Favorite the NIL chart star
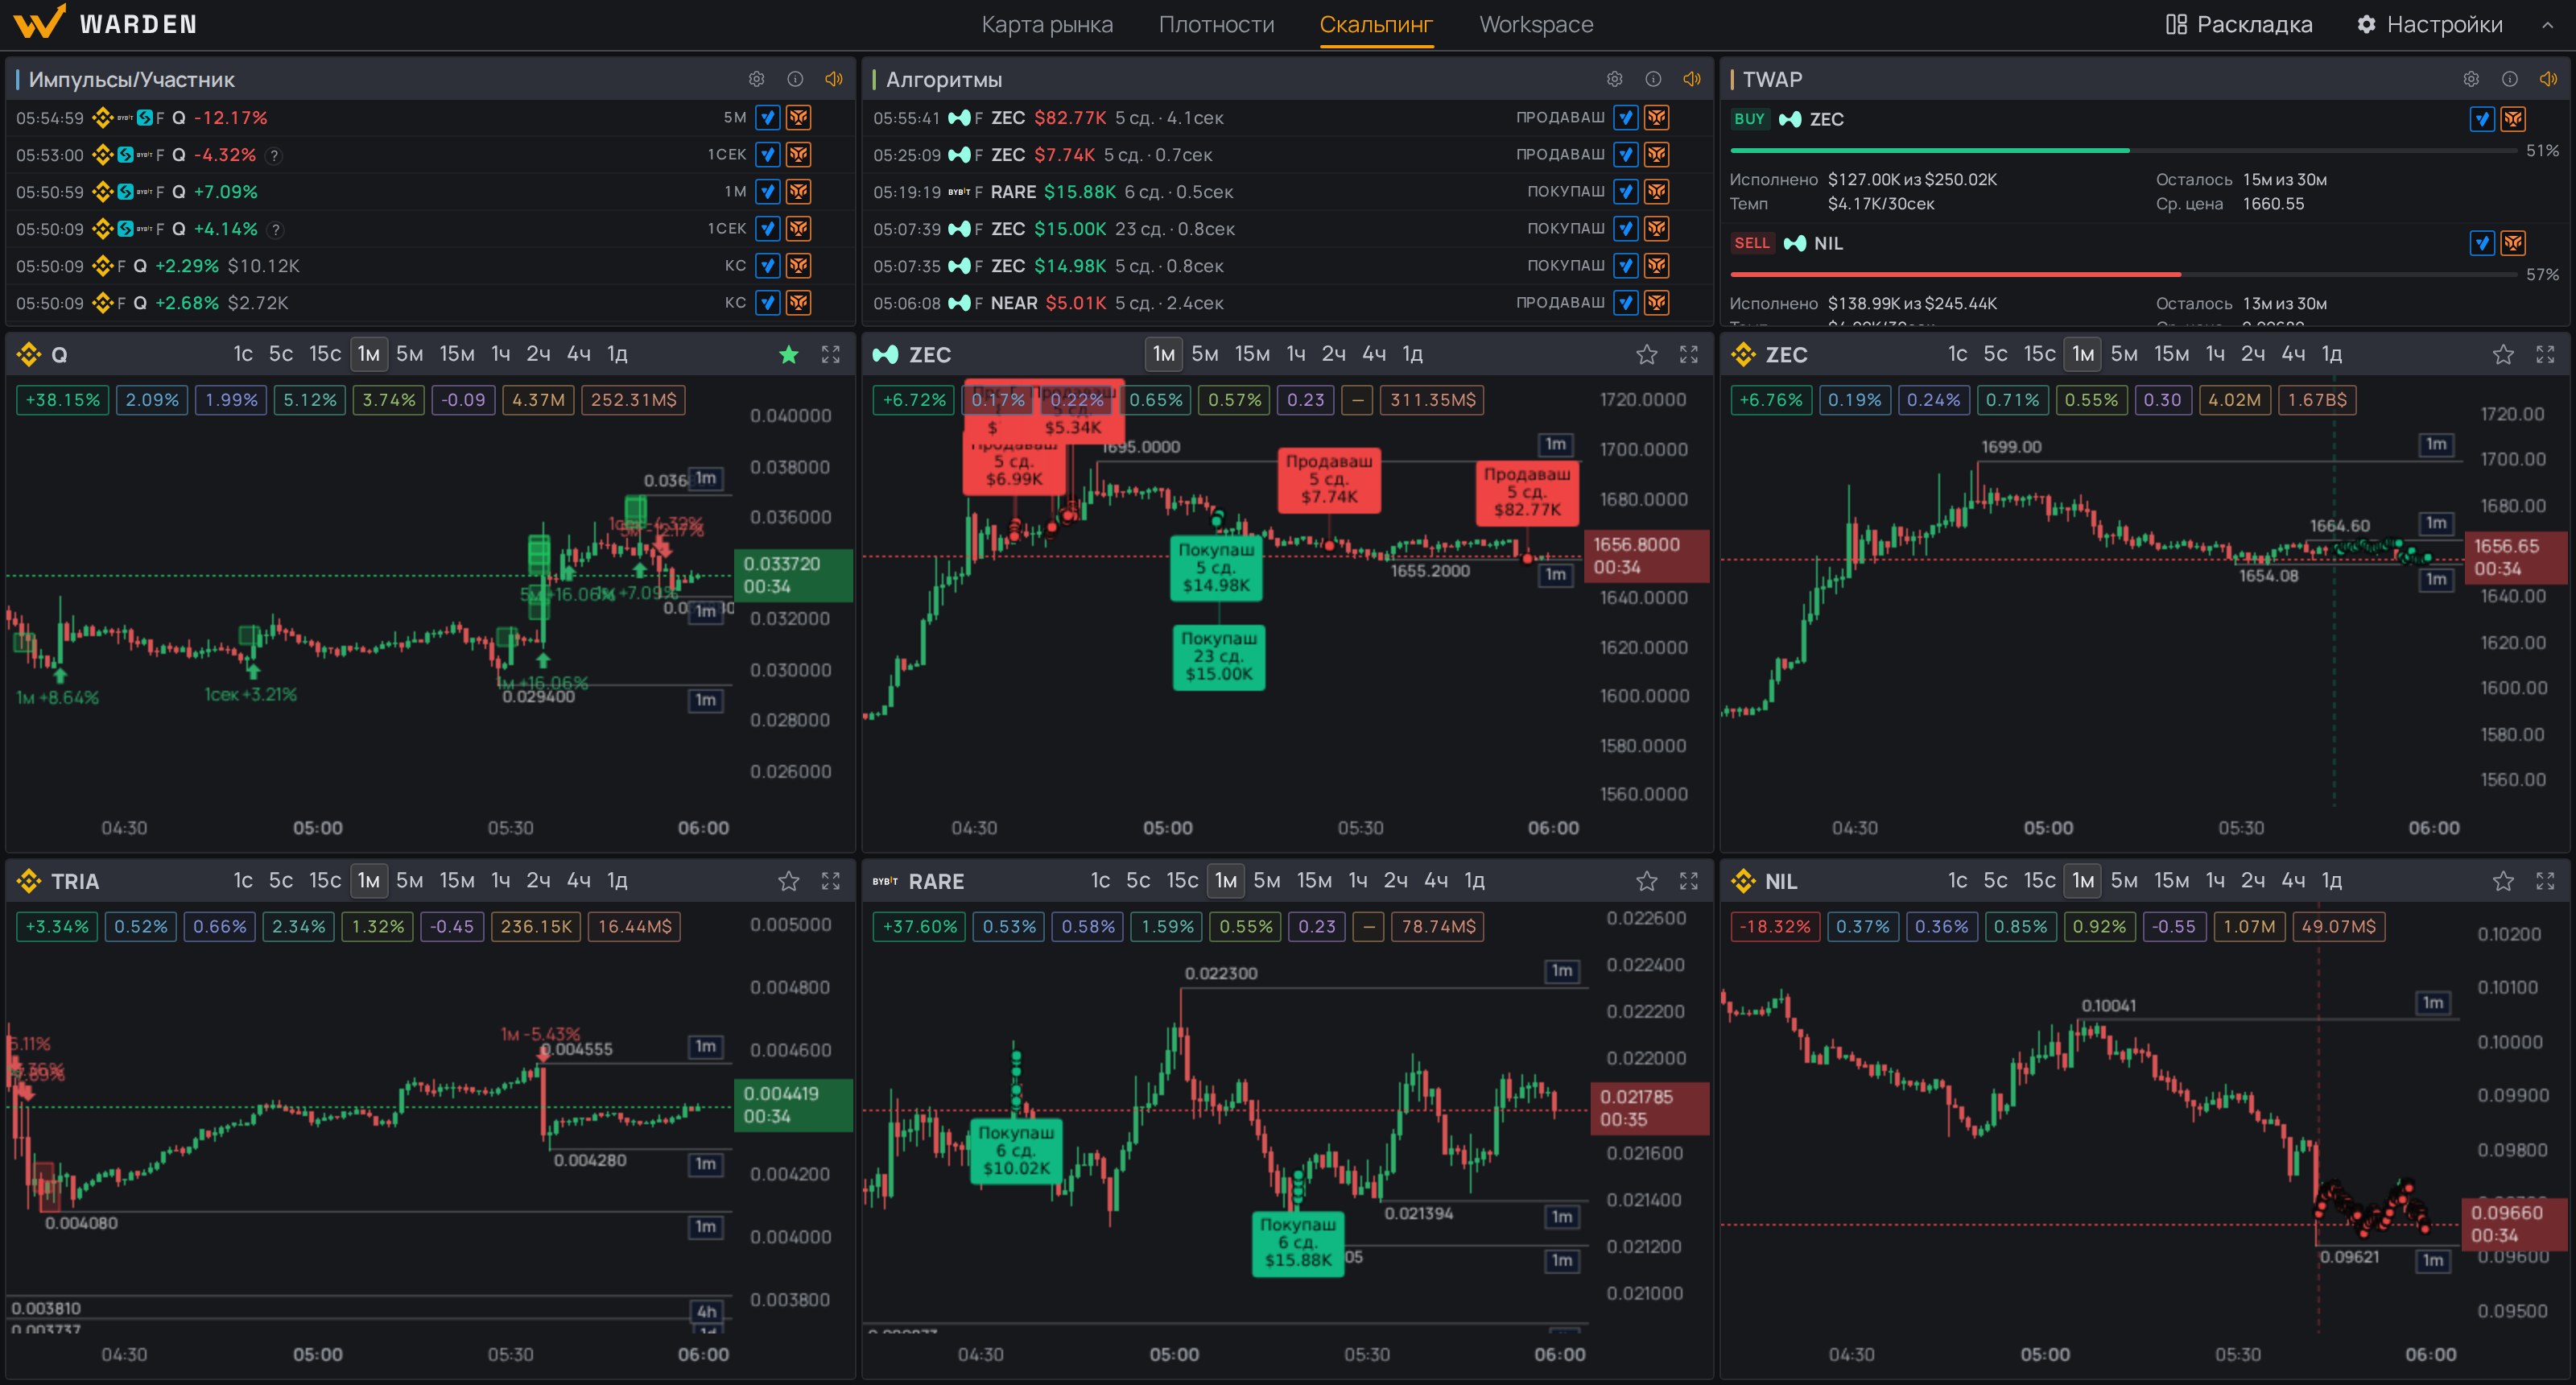This screenshot has height=1385, width=2576. 2503,881
